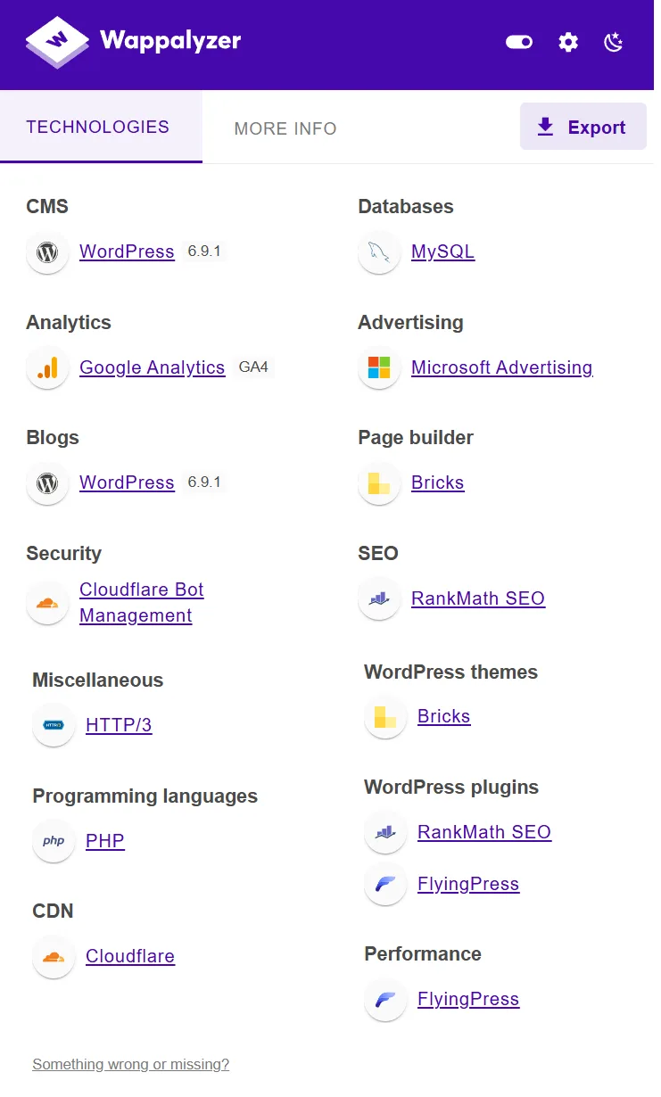Click the Wappalyzer logo in header
The height and width of the screenshot is (1097, 661).
click(x=134, y=41)
